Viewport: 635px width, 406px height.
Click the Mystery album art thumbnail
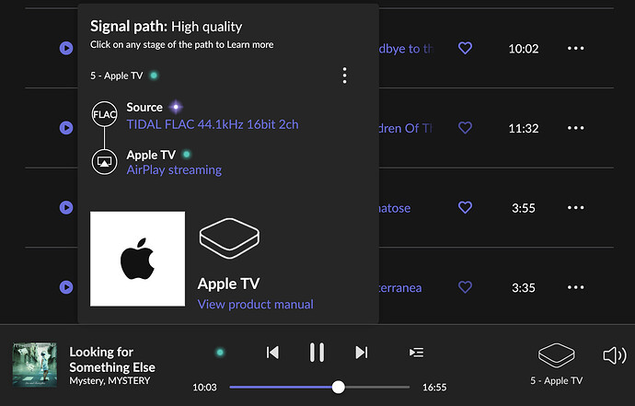click(x=35, y=365)
